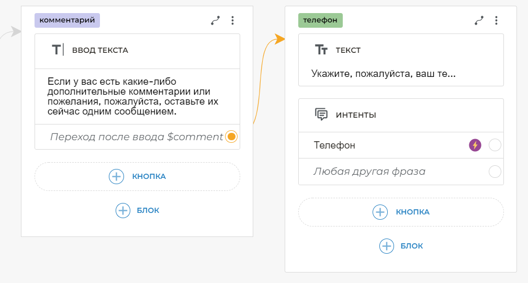The height and width of the screenshot is (283, 528).
Task: Select connector circle for Любая другая фраза
Action: click(495, 172)
